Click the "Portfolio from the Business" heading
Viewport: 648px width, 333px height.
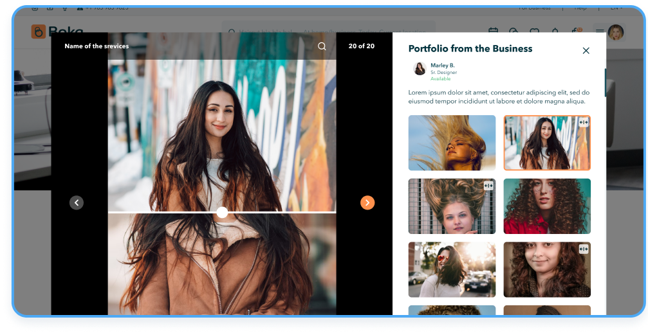470,49
